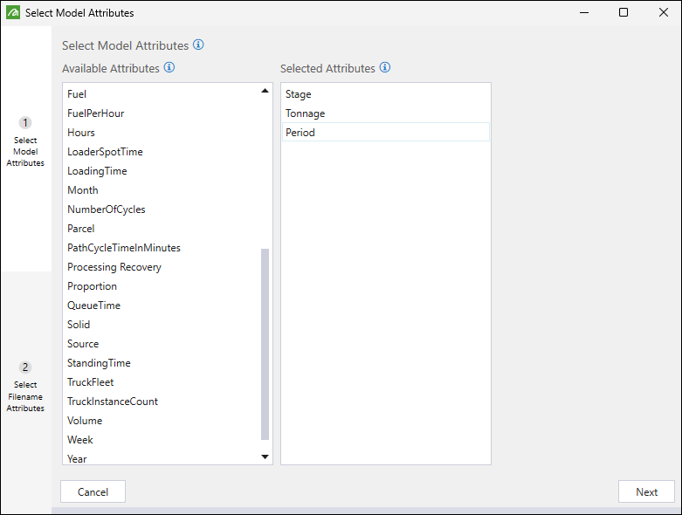The height and width of the screenshot is (515, 682).
Task: Go to step 1 Select Model Attributes
Action: point(25,141)
